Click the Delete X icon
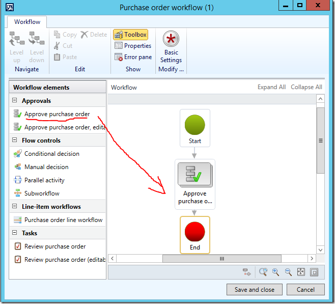The height and width of the screenshot is (304, 335). [x=85, y=35]
